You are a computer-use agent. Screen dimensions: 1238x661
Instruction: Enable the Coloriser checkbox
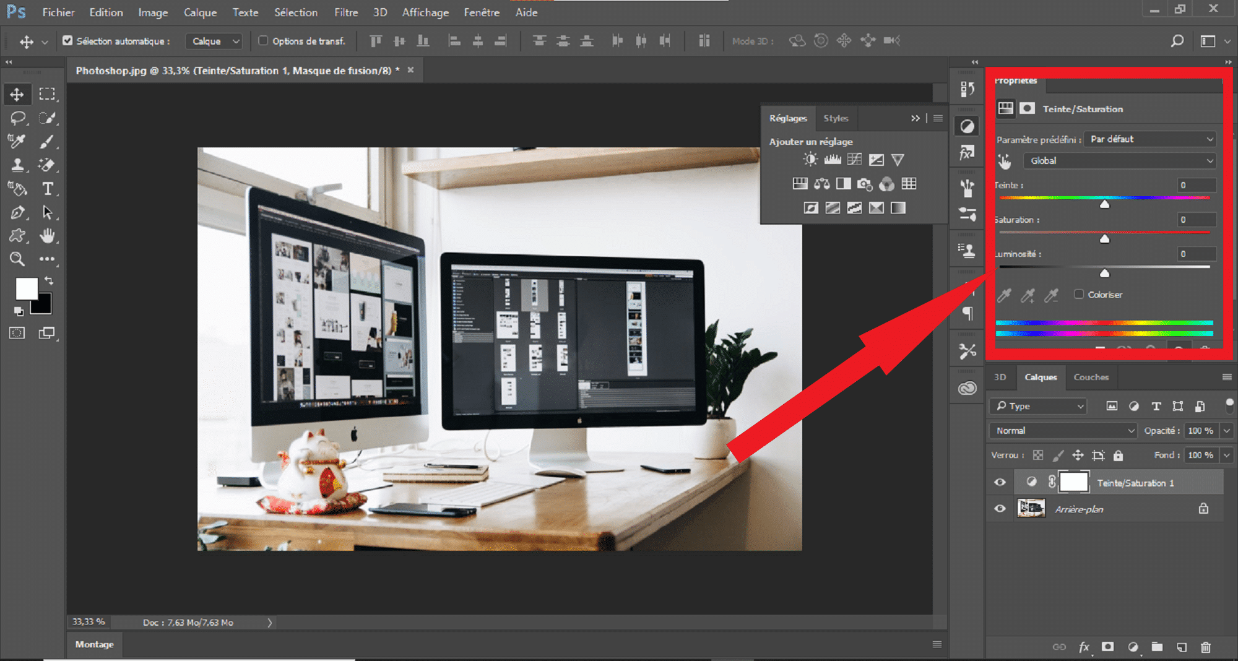tap(1079, 294)
